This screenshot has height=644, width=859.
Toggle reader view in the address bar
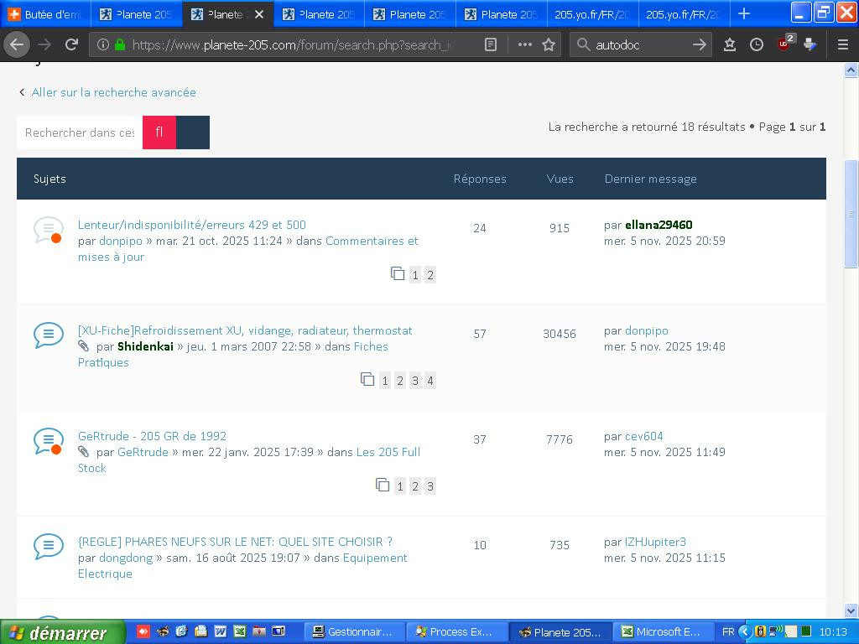click(491, 44)
